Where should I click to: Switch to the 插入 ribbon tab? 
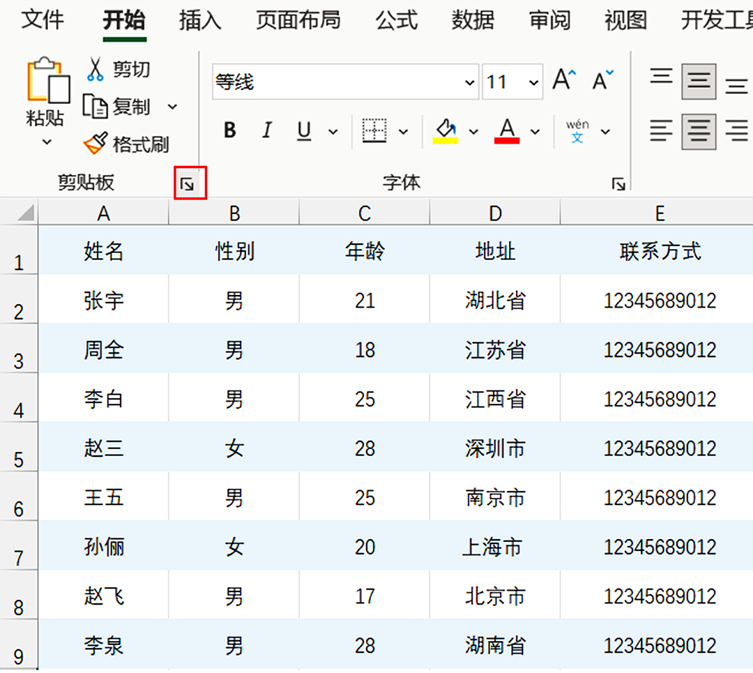[x=199, y=21]
